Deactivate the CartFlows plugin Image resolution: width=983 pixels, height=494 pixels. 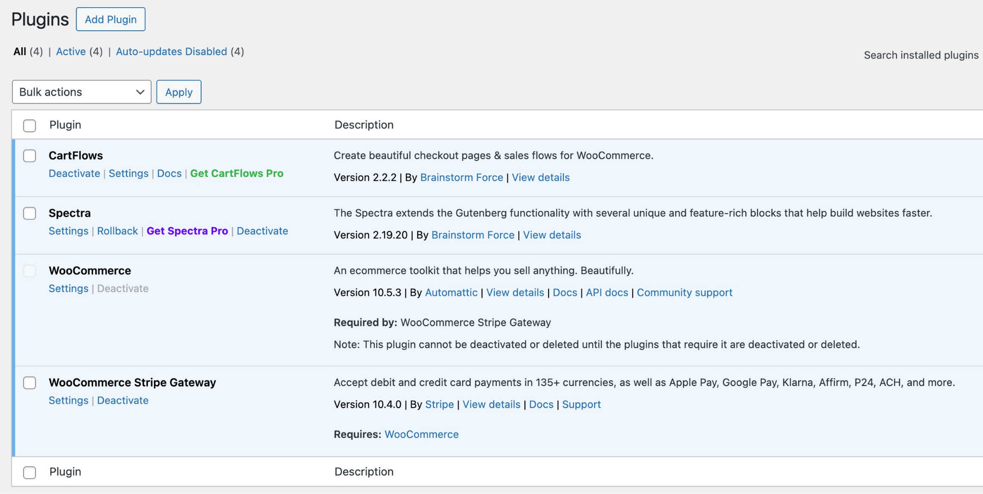tap(74, 173)
